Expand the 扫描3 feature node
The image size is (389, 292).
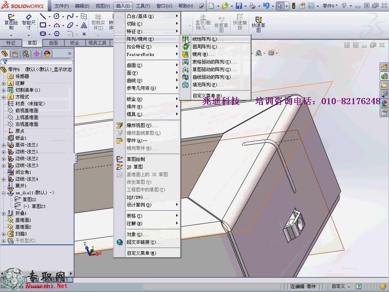tap(3, 234)
